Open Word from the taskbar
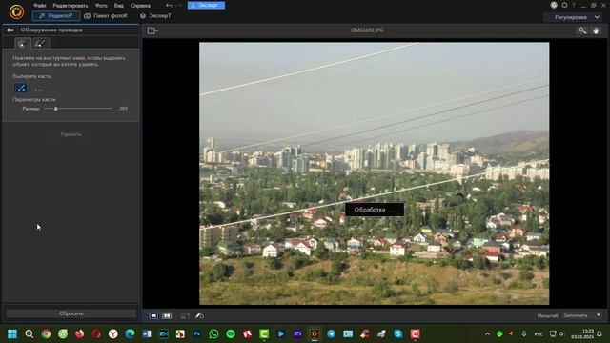610x343 pixels. pos(147,334)
